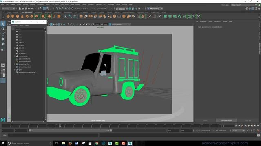Go to the start of playback range

coord(236,126)
